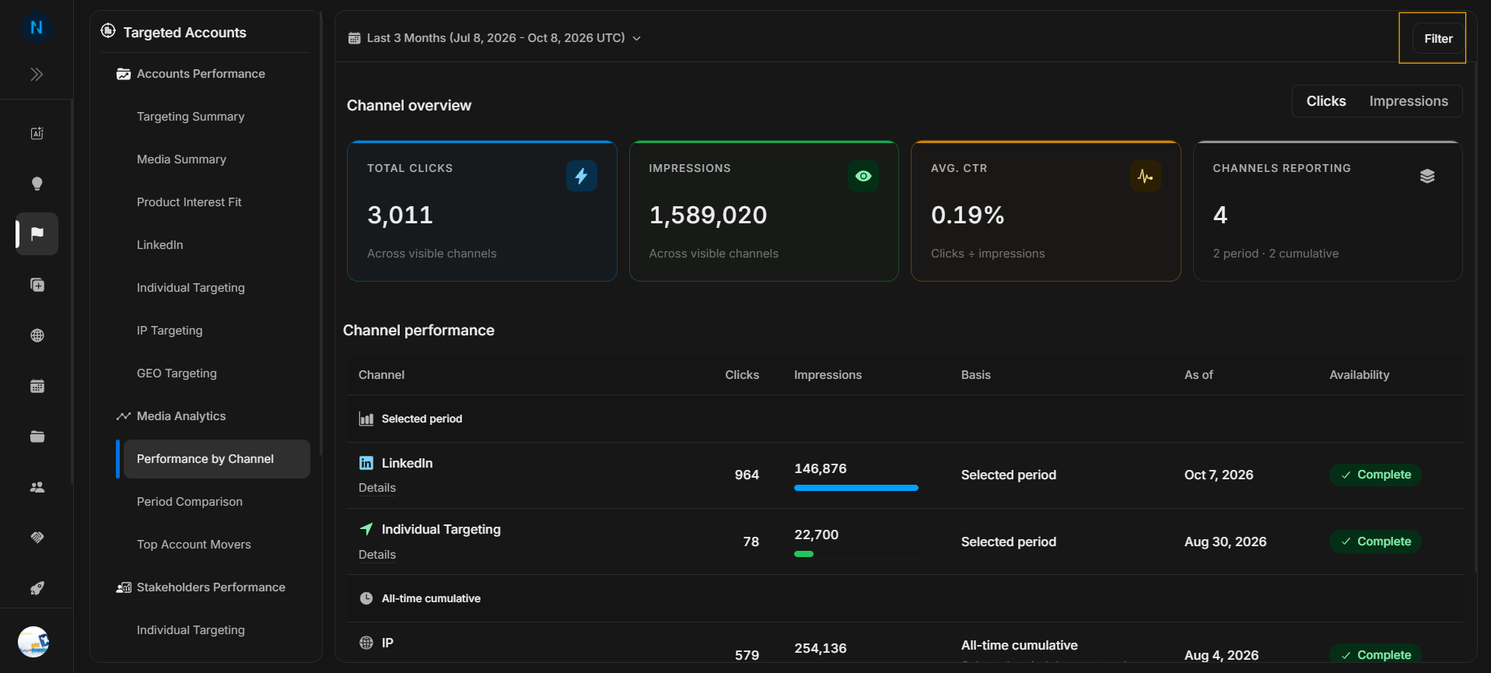The image size is (1491, 673).
Task: Open the handshake rail icon
Action: [x=37, y=538]
